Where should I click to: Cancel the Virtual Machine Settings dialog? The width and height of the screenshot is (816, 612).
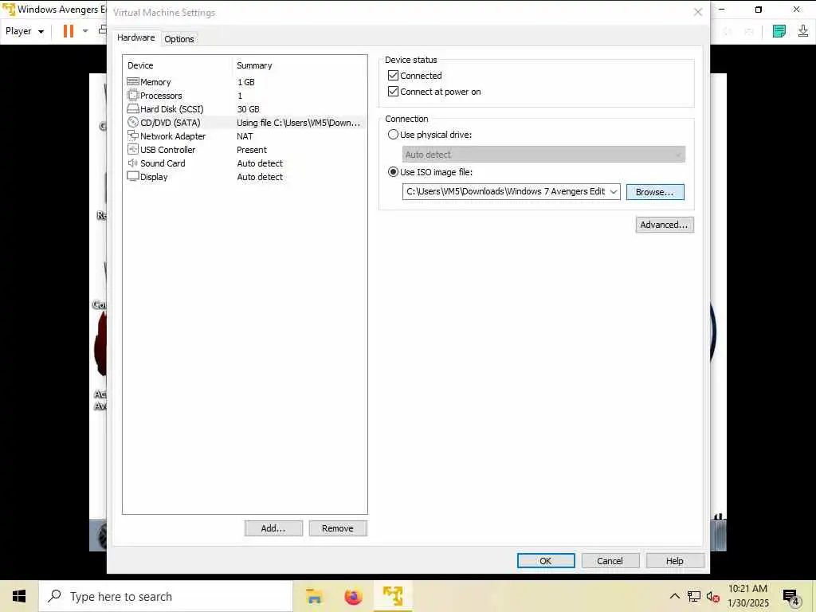pos(610,560)
